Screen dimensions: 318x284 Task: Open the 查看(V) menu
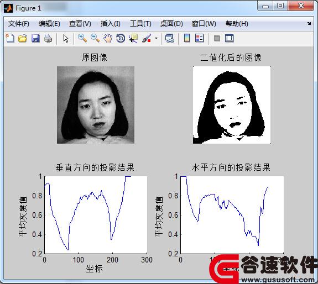point(80,24)
